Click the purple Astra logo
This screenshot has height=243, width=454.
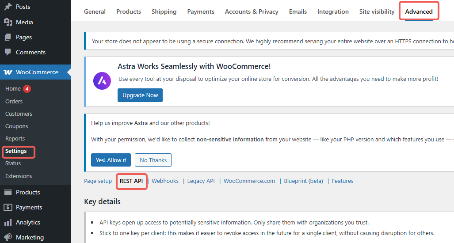pos(102,81)
